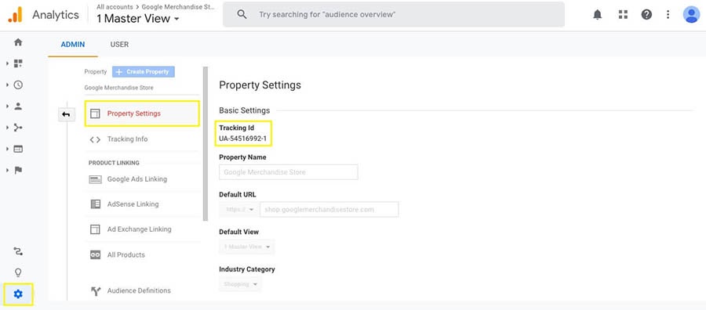Open the Google apps grid
Image resolution: width=706 pixels, height=310 pixels.
(x=623, y=15)
